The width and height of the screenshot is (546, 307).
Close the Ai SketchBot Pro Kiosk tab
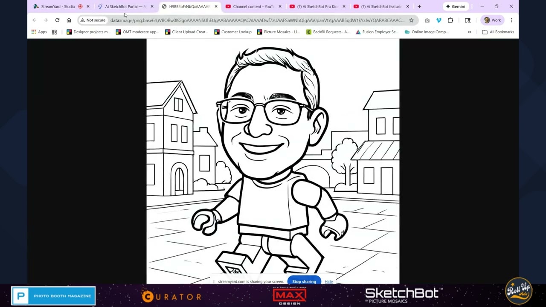point(344,6)
